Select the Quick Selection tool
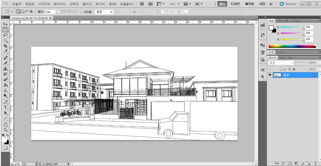 pyautogui.click(x=5, y=40)
